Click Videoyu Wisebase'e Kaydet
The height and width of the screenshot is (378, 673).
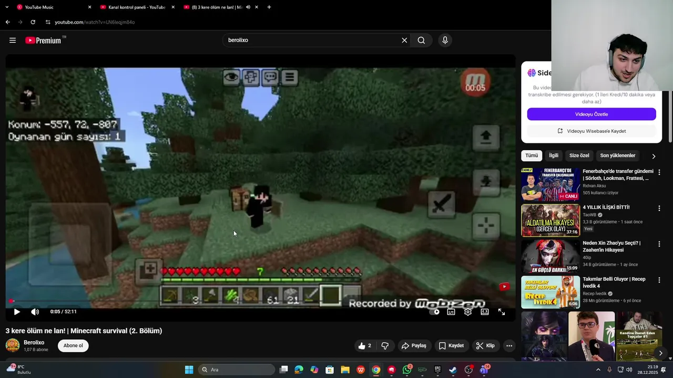point(592,131)
